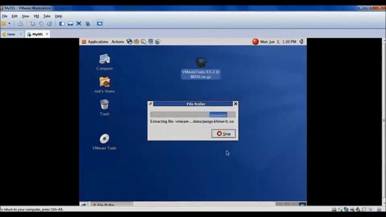Click the File Roller extraction progress bar
Viewport: 386px width, 217px height.
click(x=193, y=115)
